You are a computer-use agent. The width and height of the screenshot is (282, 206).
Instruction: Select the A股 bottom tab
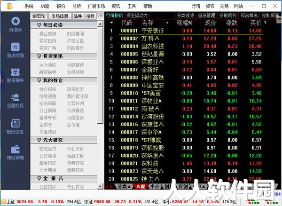(141, 187)
